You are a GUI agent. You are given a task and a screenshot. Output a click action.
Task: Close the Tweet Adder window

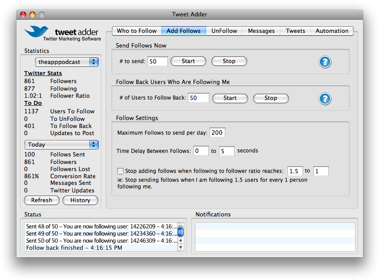23,15
